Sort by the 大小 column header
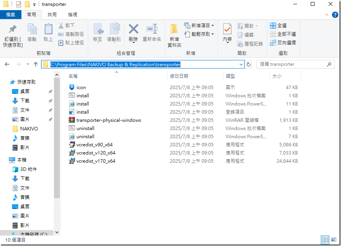The width and height of the screenshot is (341, 246). [x=277, y=76]
